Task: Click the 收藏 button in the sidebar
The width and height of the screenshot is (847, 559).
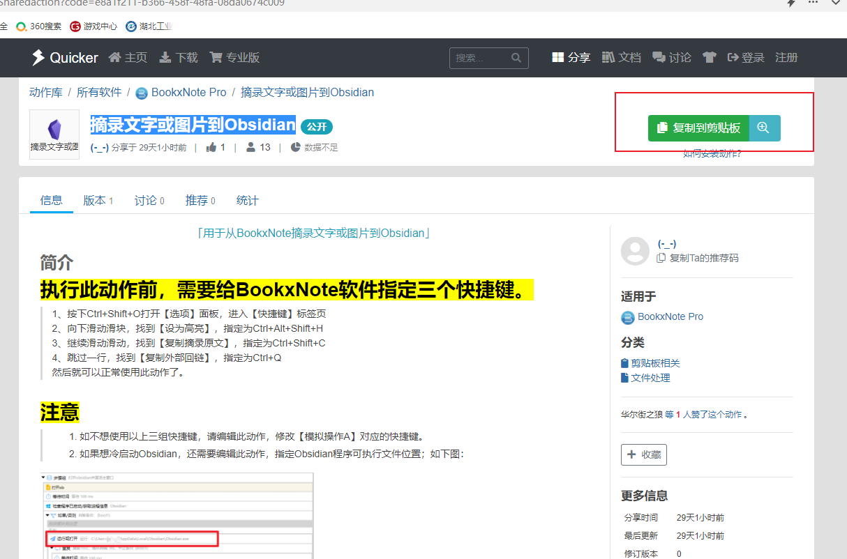Action: (643, 454)
